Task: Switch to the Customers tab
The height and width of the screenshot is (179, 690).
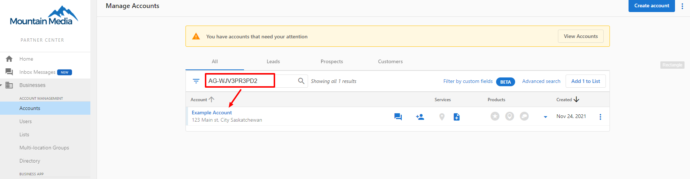Action: click(x=390, y=61)
